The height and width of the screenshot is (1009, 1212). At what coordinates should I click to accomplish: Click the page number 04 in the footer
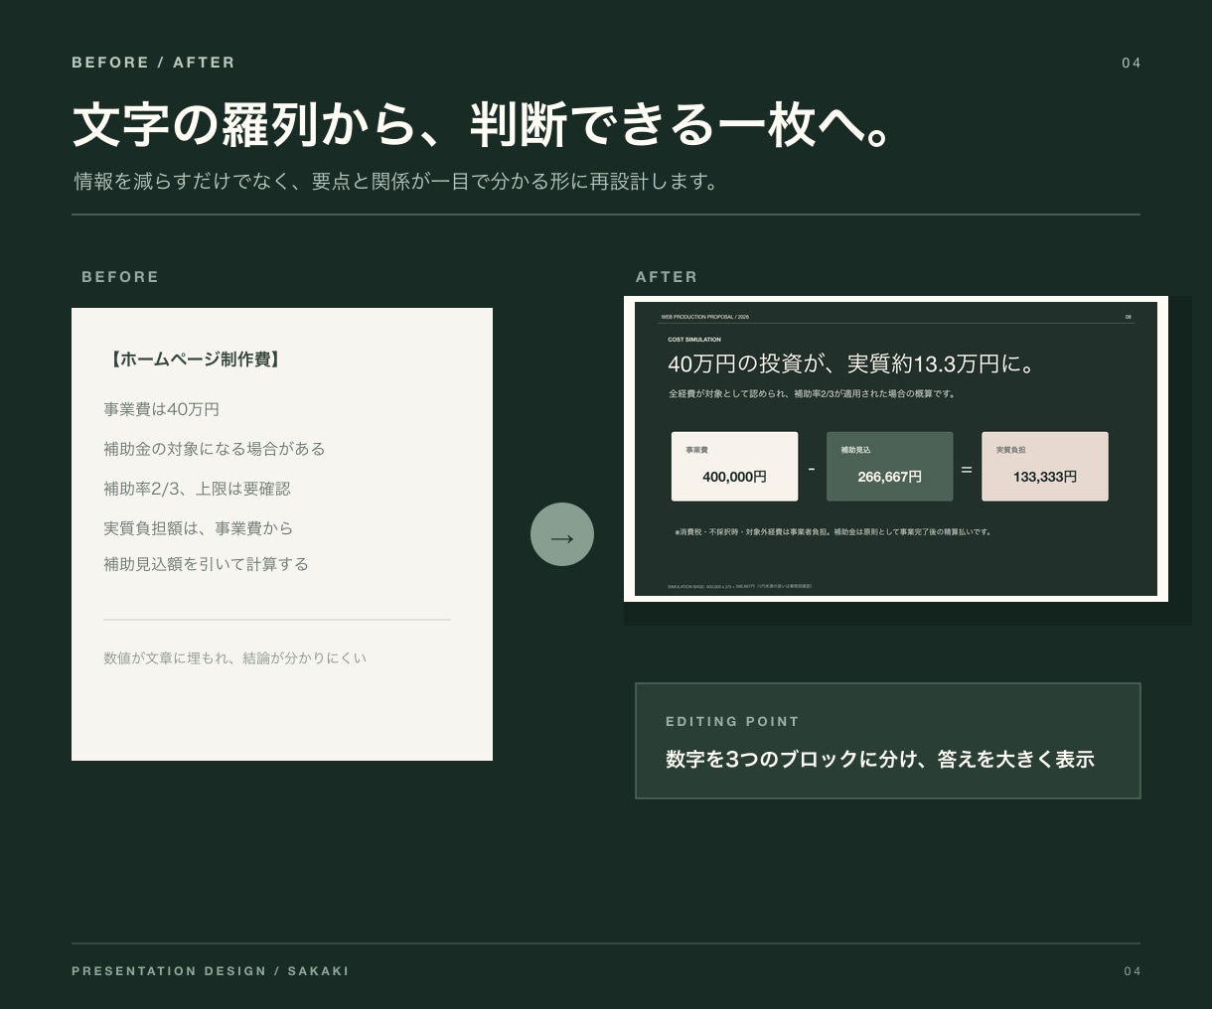(1133, 971)
